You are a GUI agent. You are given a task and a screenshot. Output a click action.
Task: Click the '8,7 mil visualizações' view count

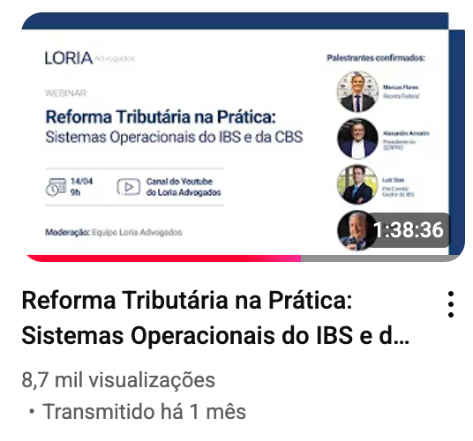click(x=118, y=380)
